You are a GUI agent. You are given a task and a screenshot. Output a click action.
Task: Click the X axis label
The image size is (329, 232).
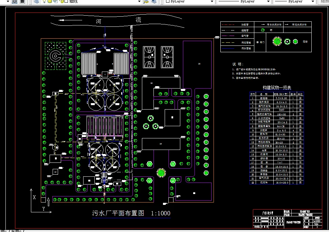pos(34,197)
